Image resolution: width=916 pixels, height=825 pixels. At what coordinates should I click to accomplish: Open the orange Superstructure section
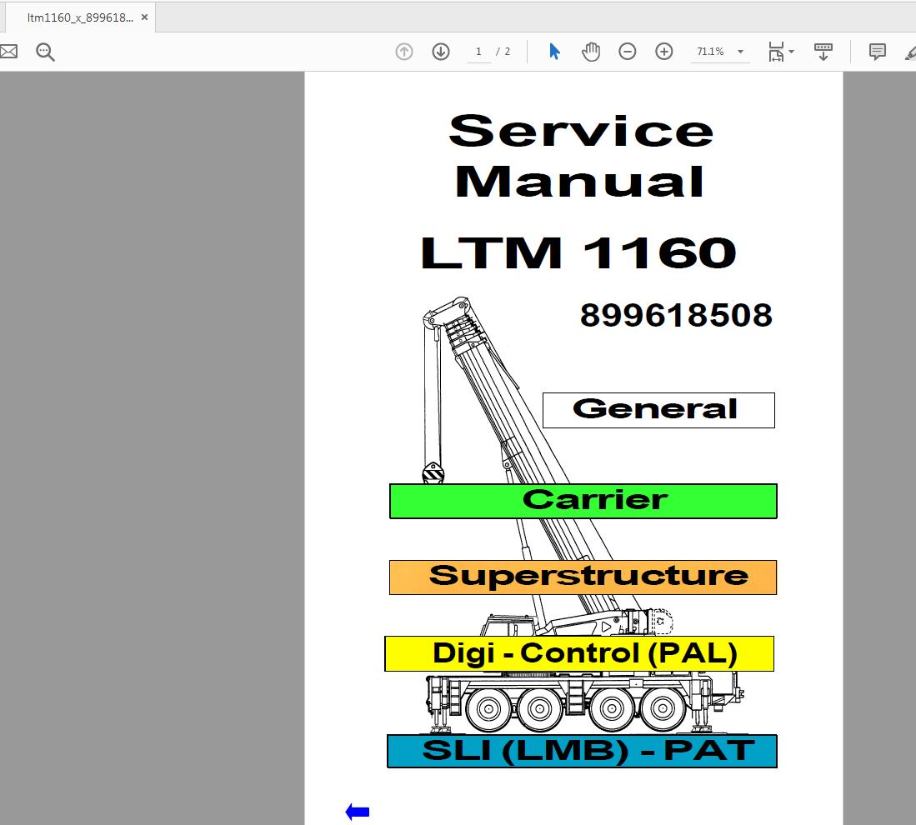(x=583, y=577)
